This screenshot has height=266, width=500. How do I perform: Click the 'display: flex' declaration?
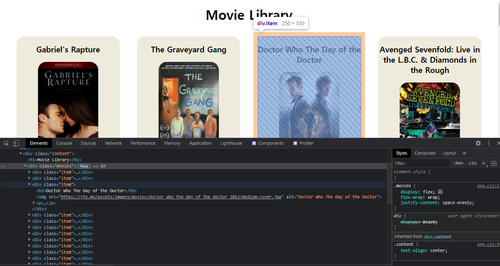(418, 192)
